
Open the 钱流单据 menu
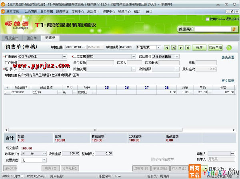click(62, 12)
